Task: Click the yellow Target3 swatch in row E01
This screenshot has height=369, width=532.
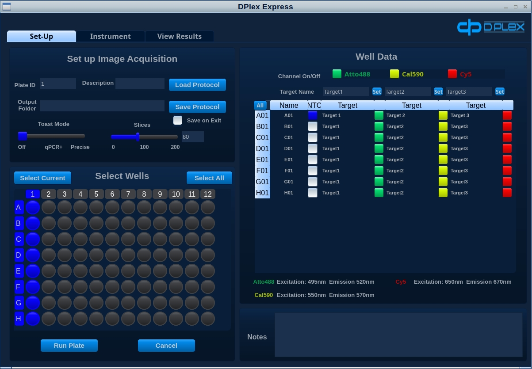Action: 443,160
